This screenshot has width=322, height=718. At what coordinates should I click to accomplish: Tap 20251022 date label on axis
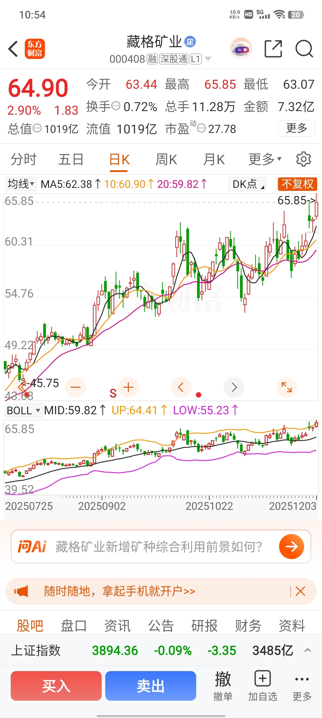tap(209, 506)
